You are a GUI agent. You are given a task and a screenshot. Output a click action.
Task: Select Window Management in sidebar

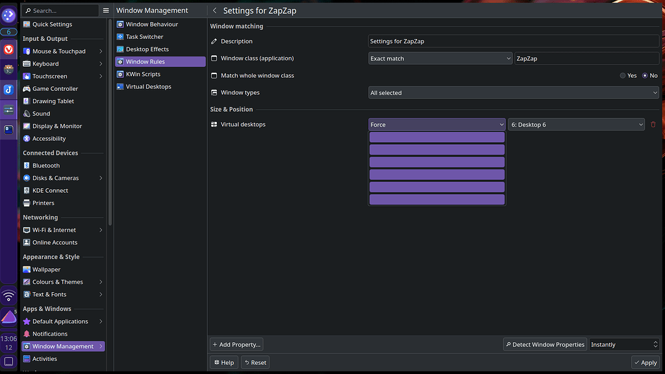[x=63, y=347]
